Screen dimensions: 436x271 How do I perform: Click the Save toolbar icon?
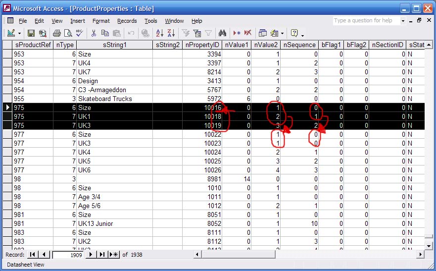[31, 33]
